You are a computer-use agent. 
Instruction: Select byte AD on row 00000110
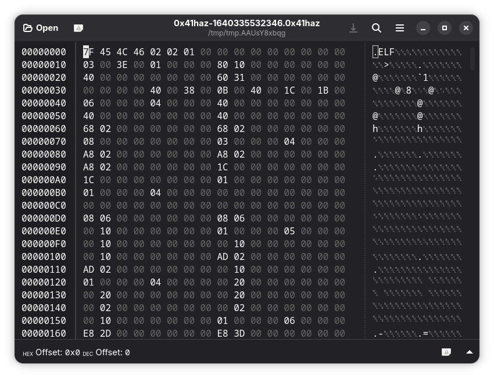coord(88,269)
